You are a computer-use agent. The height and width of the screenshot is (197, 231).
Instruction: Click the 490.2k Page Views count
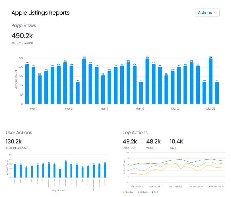pos(22,36)
